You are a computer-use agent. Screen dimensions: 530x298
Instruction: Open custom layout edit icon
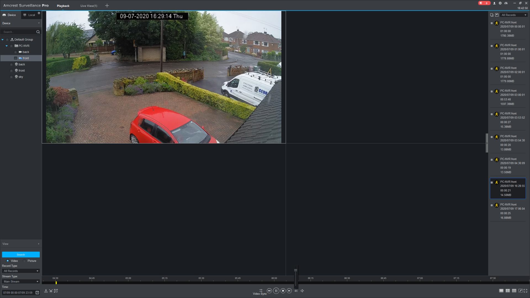click(520, 291)
